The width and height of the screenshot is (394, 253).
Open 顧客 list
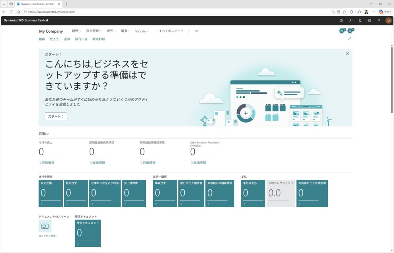click(42, 39)
